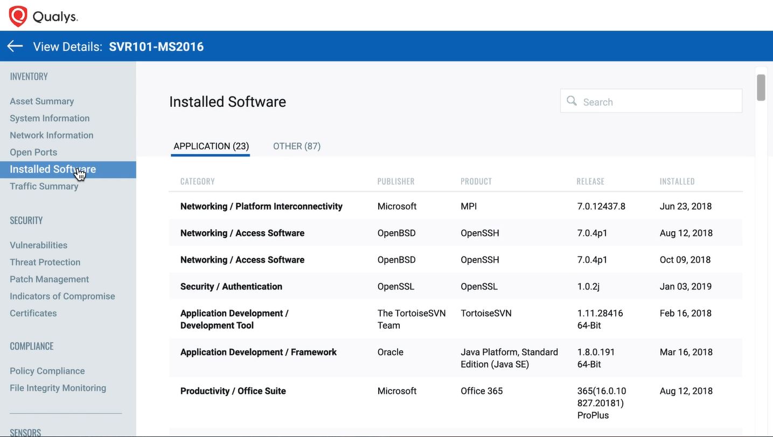View Open Ports section
Viewport: 773px width, 437px height.
point(33,152)
